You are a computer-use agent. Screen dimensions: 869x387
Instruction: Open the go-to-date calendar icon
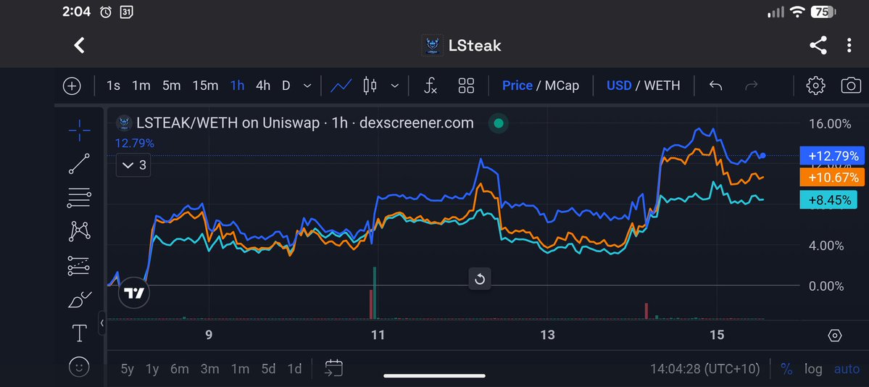click(x=333, y=368)
